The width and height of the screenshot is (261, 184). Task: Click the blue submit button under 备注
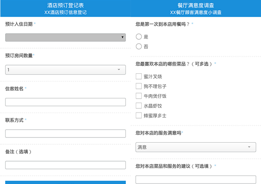tap(65, 182)
